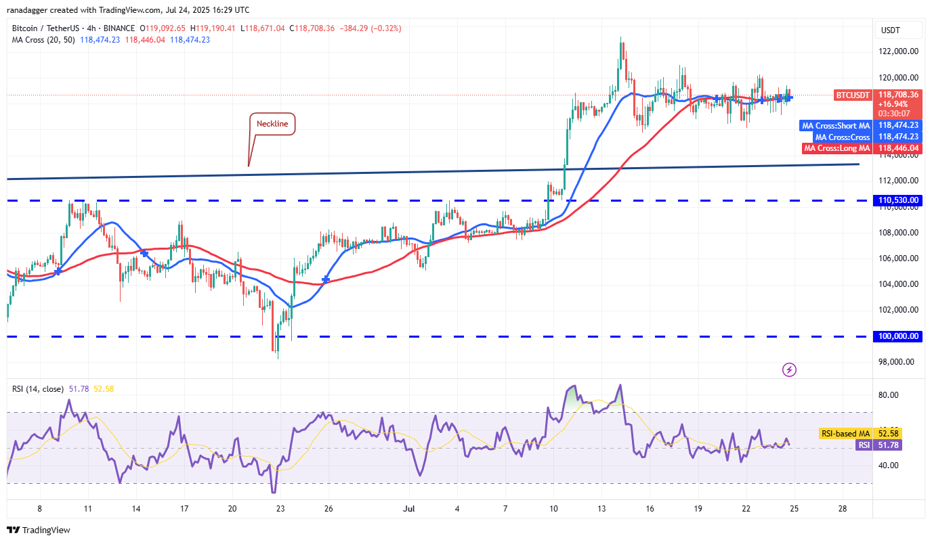Click the MA cross marker near June 26
This screenshot has width=932, height=542.
(x=326, y=279)
